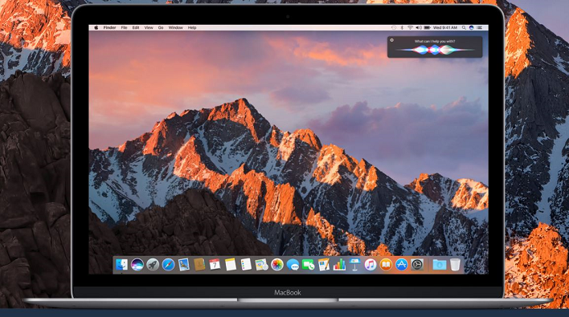Image resolution: width=569 pixels, height=317 pixels.
Task: Open Spotlight search magnifier icon
Action: pyautogui.click(x=464, y=27)
